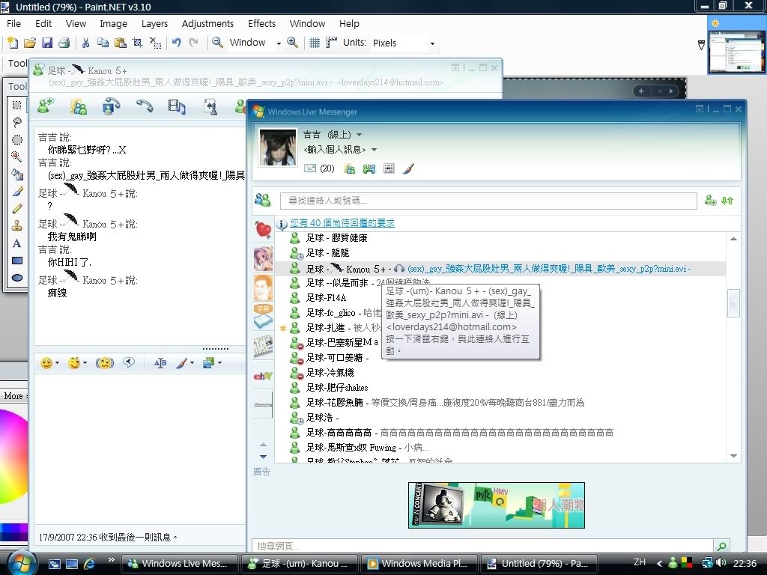Create a new image in Paint.NET toolbar

coord(13,43)
